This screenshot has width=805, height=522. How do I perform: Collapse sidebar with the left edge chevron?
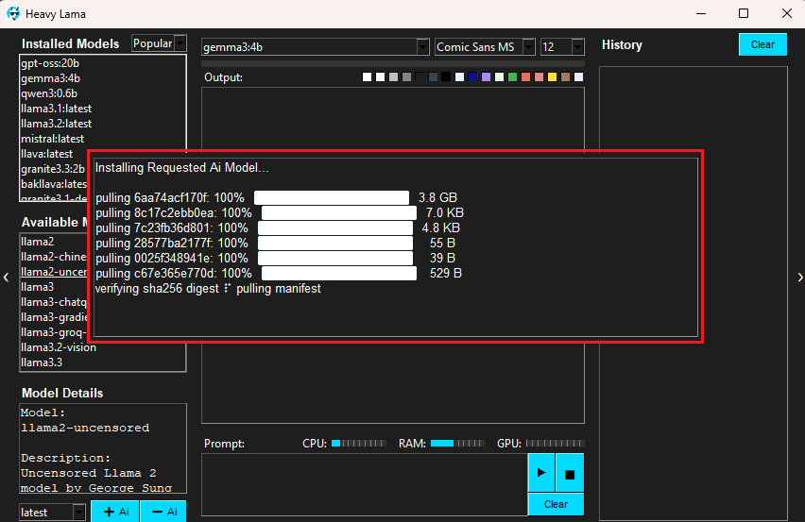(x=7, y=278)
